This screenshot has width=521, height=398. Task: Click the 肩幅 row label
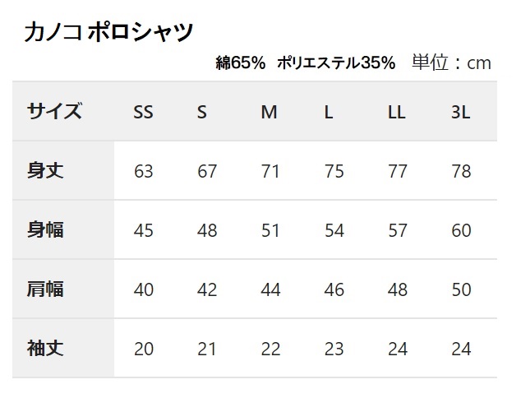coord(45,289)
